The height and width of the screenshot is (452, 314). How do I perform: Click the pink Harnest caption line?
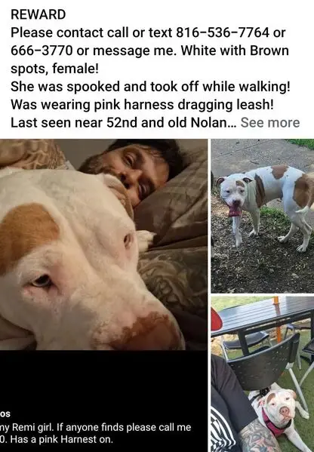click(x=57, y=439)
